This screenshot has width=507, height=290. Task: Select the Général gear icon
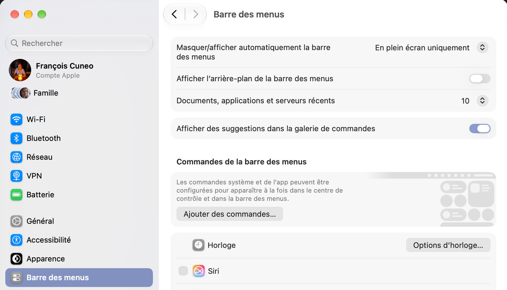[16, 221]
